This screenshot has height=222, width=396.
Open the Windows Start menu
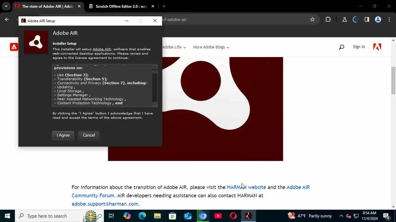pyautogui.click(x=7, y=216)
